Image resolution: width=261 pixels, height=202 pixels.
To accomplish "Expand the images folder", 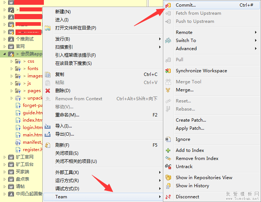I will click(x=11, y=76).
